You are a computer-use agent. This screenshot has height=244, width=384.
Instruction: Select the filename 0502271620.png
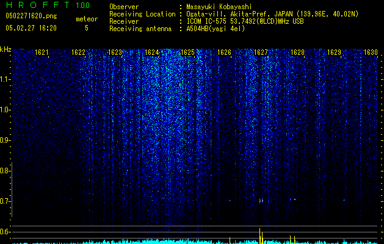click(x=31, y=16)
